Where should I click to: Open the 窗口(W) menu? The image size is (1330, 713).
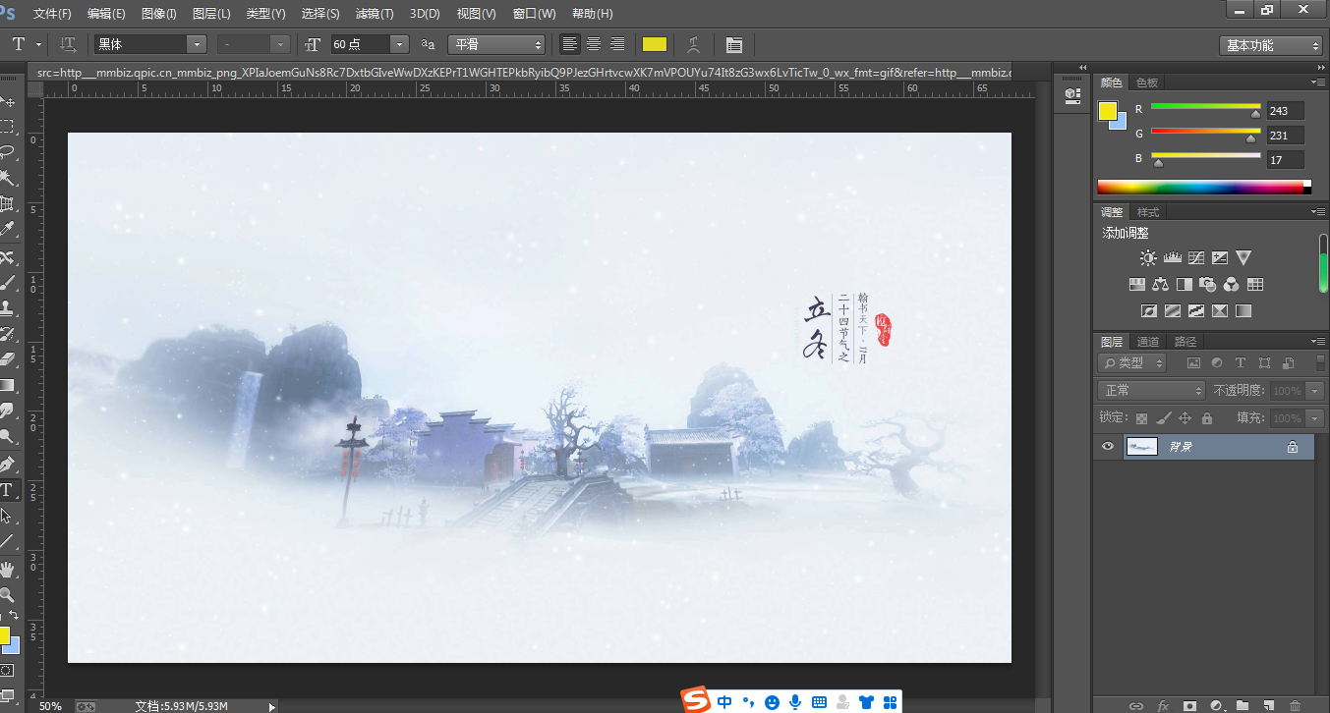click(x=534, y=14)
